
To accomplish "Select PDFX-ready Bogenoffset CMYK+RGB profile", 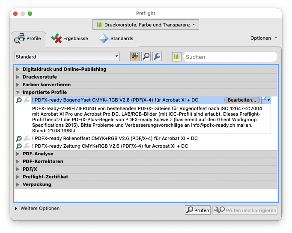I will click(115, 100).
